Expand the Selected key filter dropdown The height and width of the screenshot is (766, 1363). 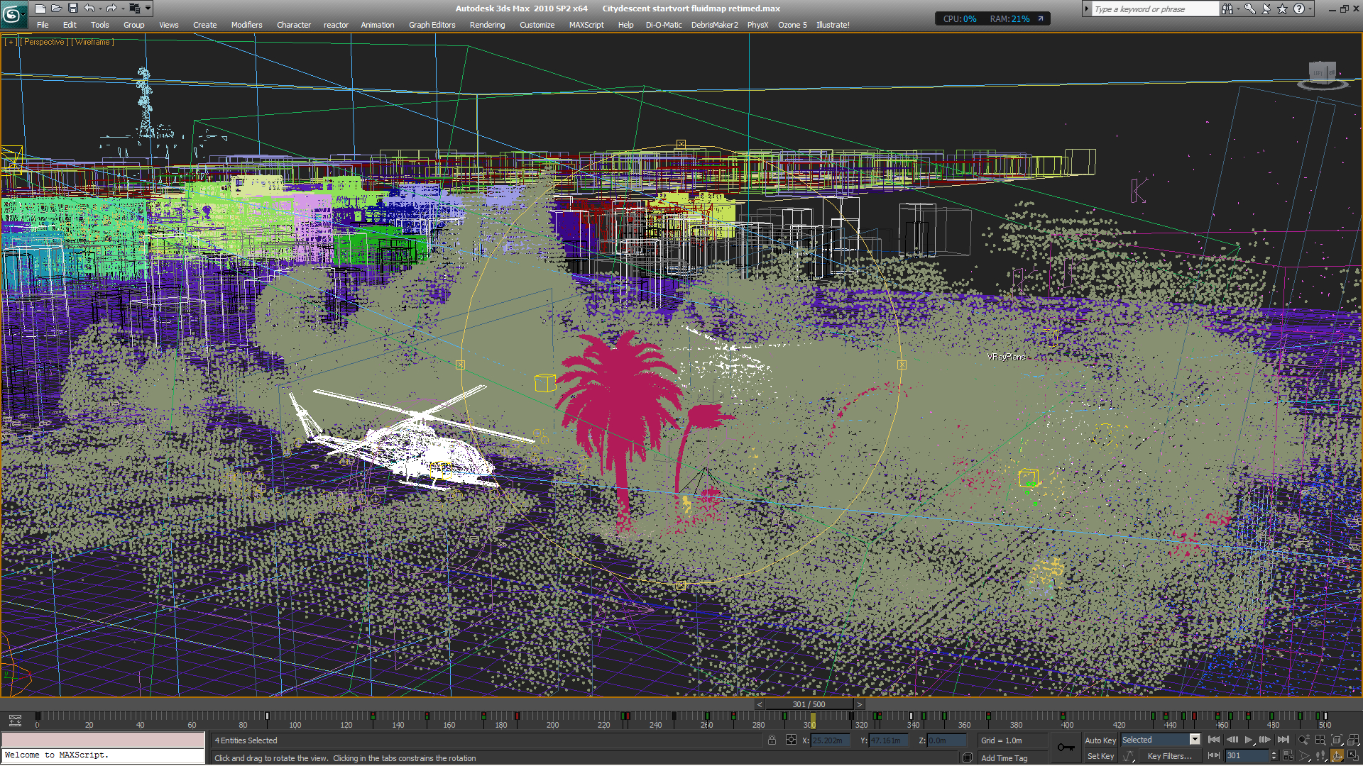(1195, 740)
